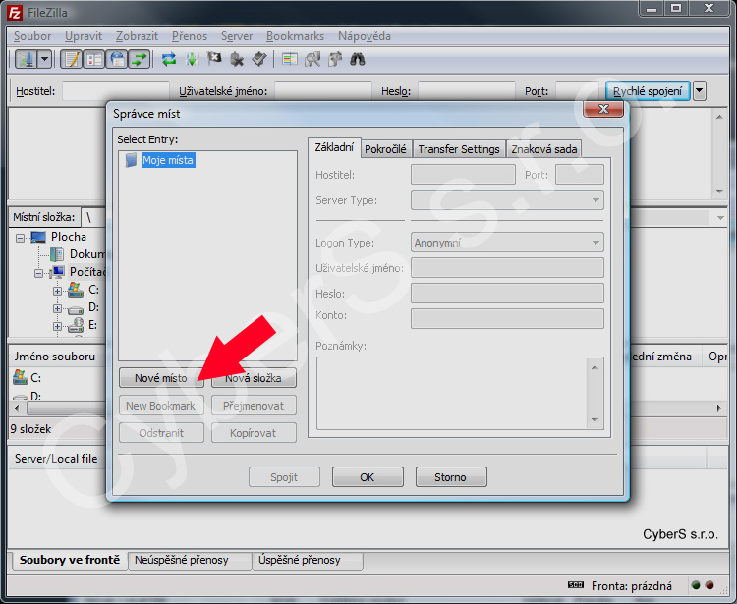Switch to the Transfer Settings tab

(x=459, y=149)
